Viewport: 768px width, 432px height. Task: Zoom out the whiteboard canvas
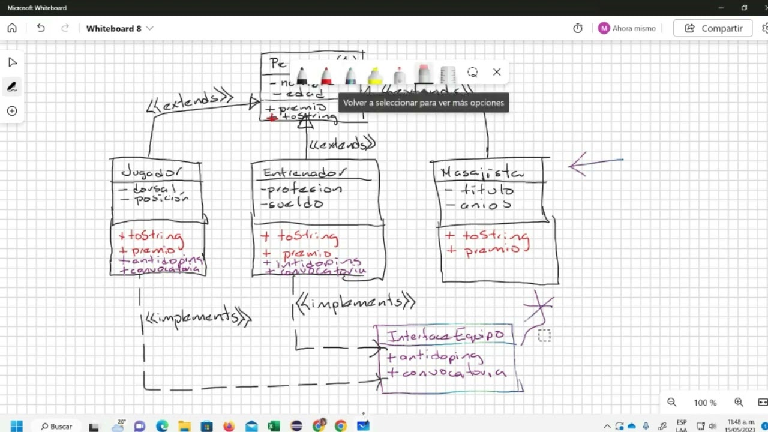click(x=672, y=403)
